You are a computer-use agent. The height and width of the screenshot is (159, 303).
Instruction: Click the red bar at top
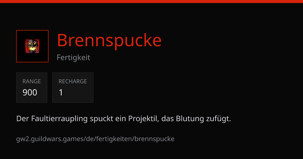(151, 1)
